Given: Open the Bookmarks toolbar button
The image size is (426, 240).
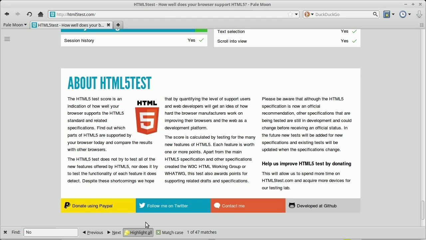Looking at the screenshot, I should 387,14.
